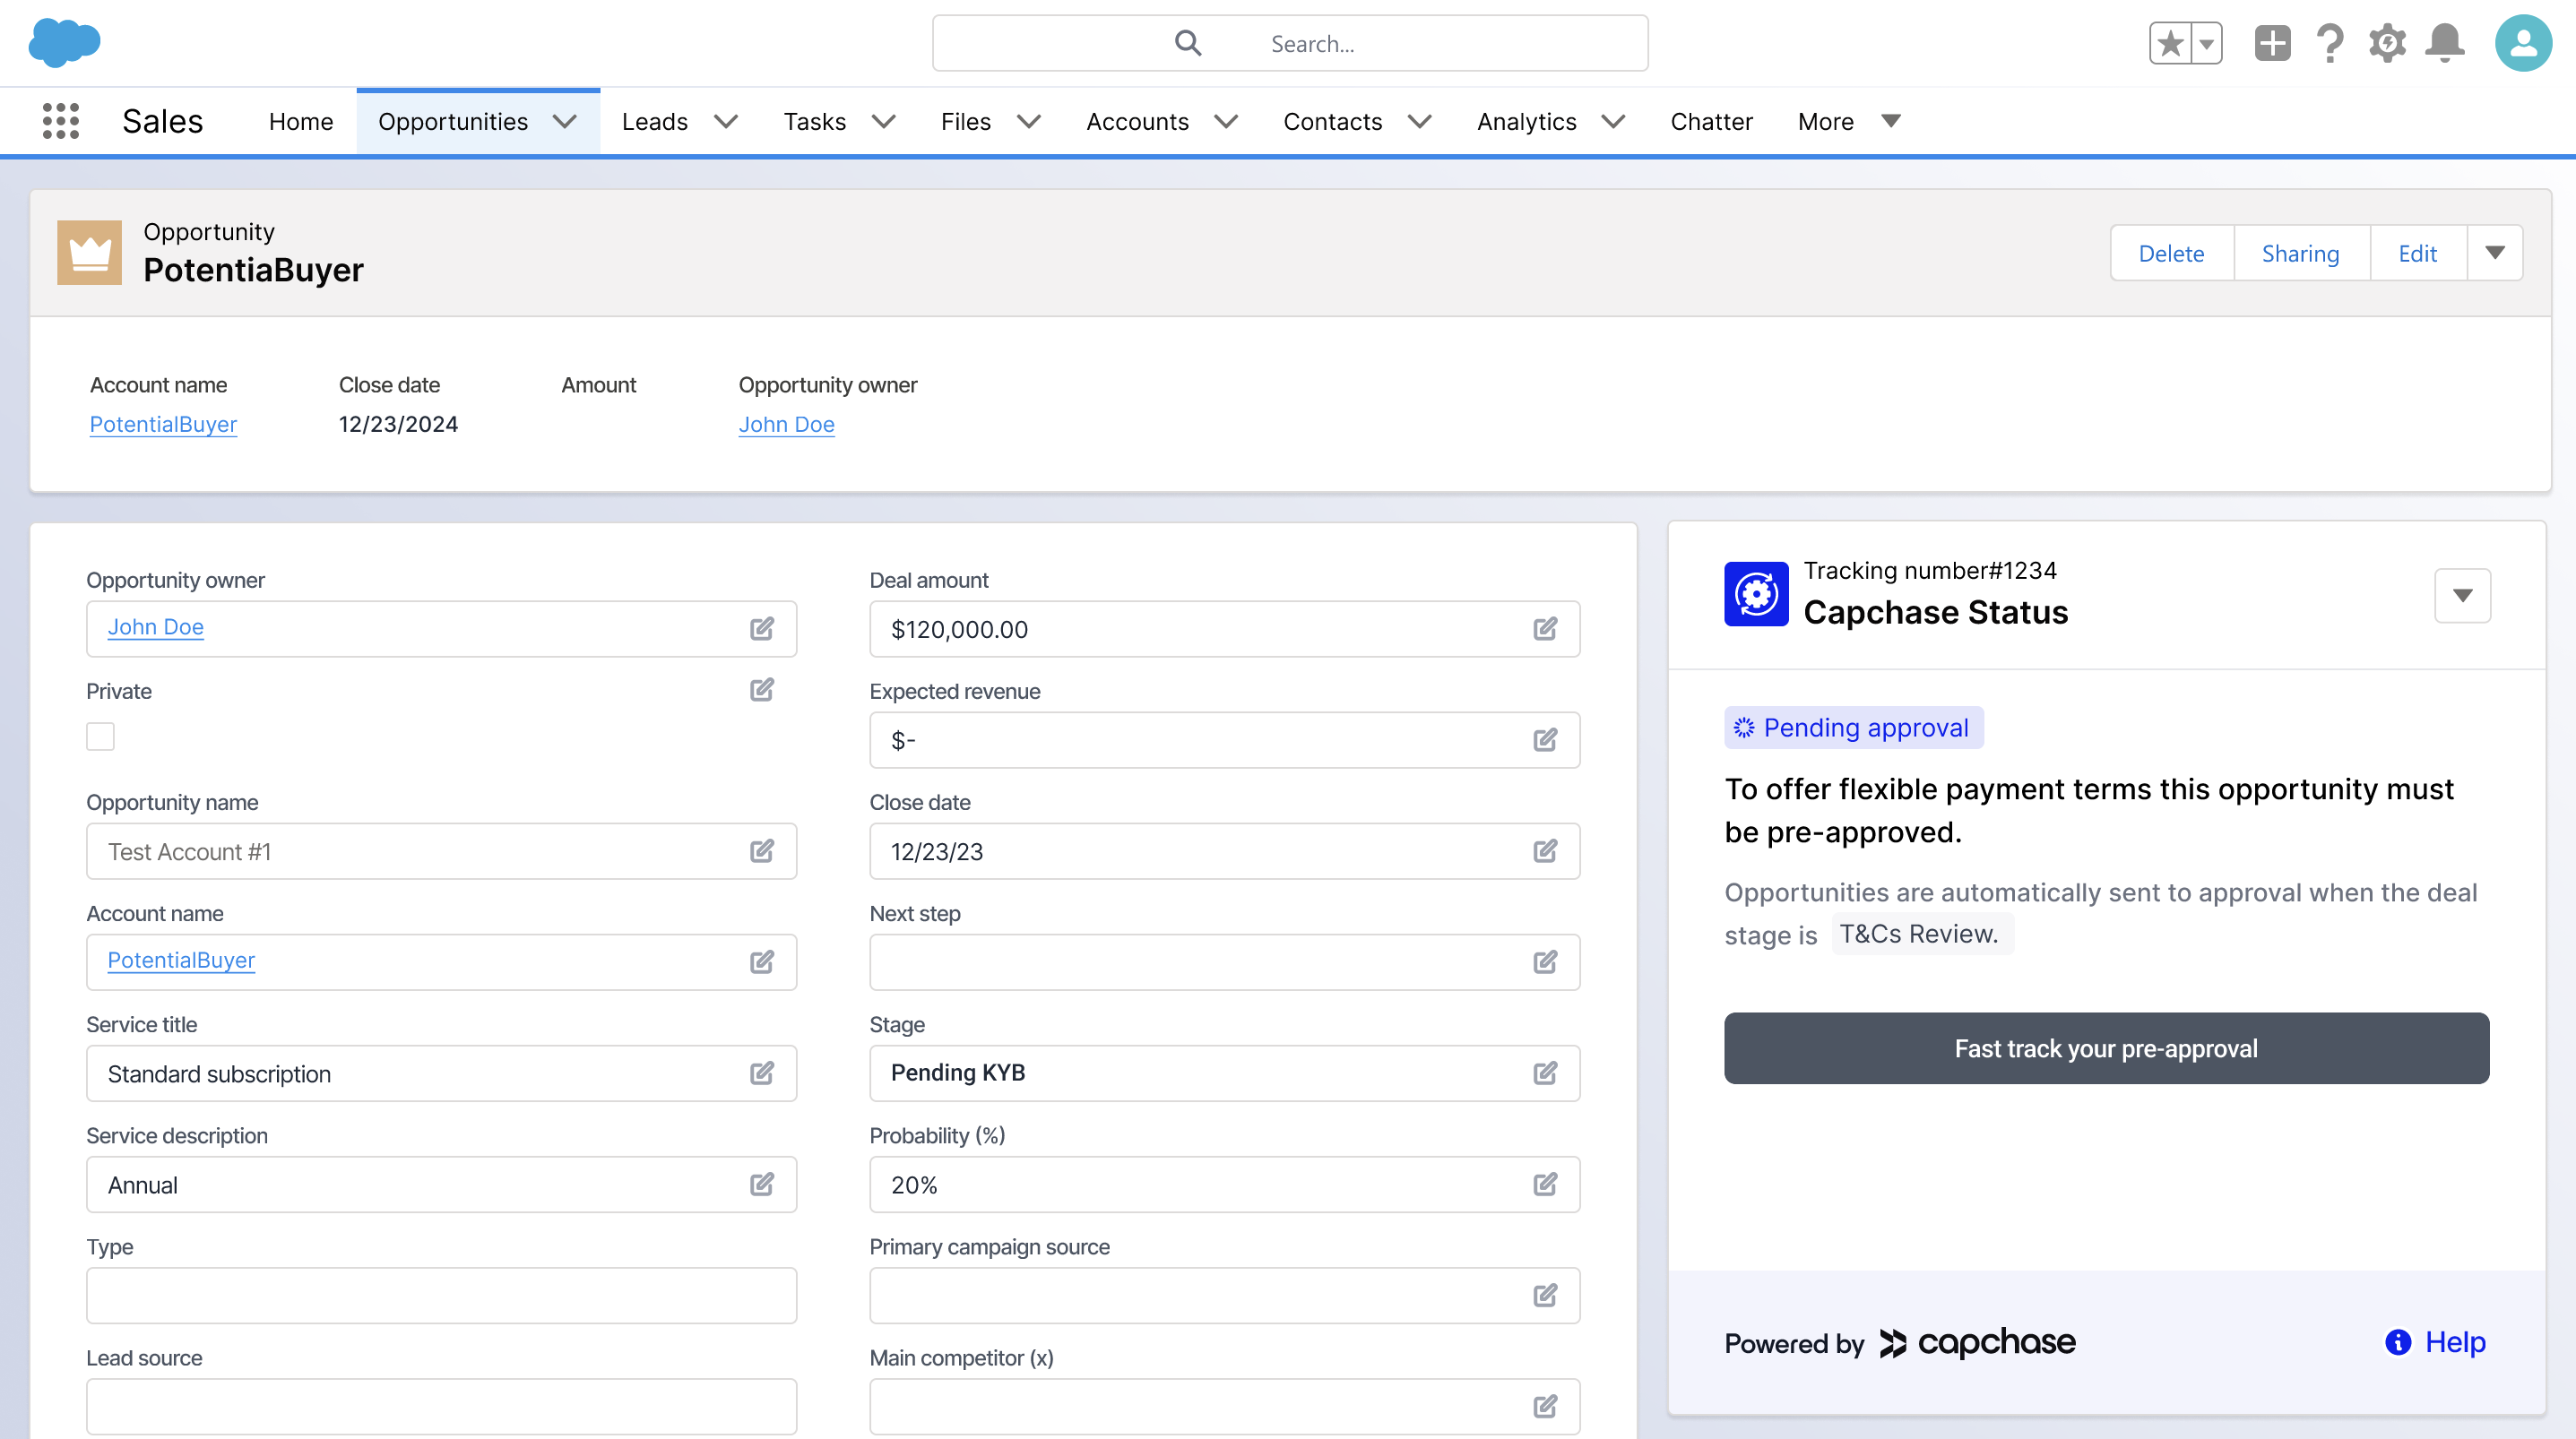Click the Help link in Capchase panel
Viewport: 2576px width, 1439px height.
pyautogui.click(x=2455, y=1342)
